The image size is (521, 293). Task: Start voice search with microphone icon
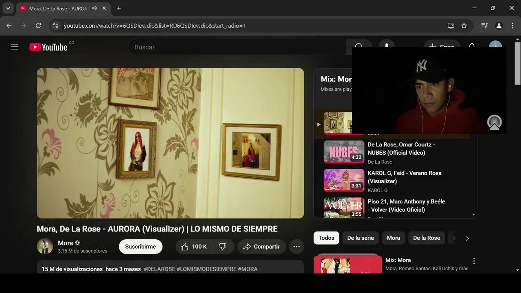tap(386, 47)
